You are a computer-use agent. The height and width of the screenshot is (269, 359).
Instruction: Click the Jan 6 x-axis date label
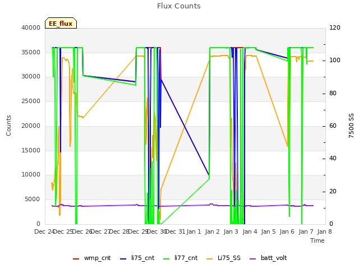[287, 231]
